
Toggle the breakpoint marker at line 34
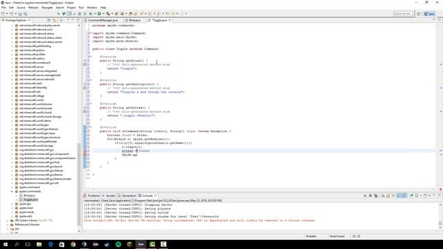click(84, 155)
